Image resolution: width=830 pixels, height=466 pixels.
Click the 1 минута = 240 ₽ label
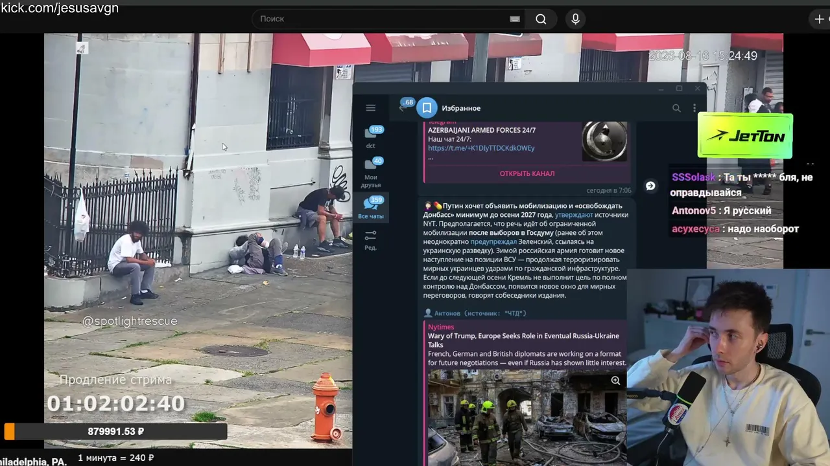point(116,458)
